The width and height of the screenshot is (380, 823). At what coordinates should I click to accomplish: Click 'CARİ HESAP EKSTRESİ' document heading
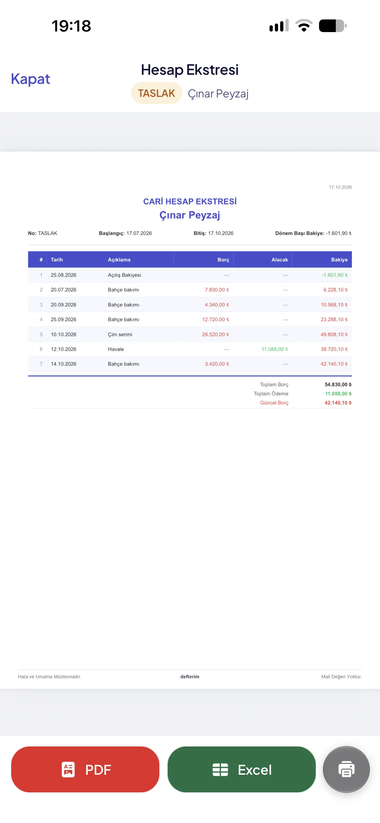[190, 201]
